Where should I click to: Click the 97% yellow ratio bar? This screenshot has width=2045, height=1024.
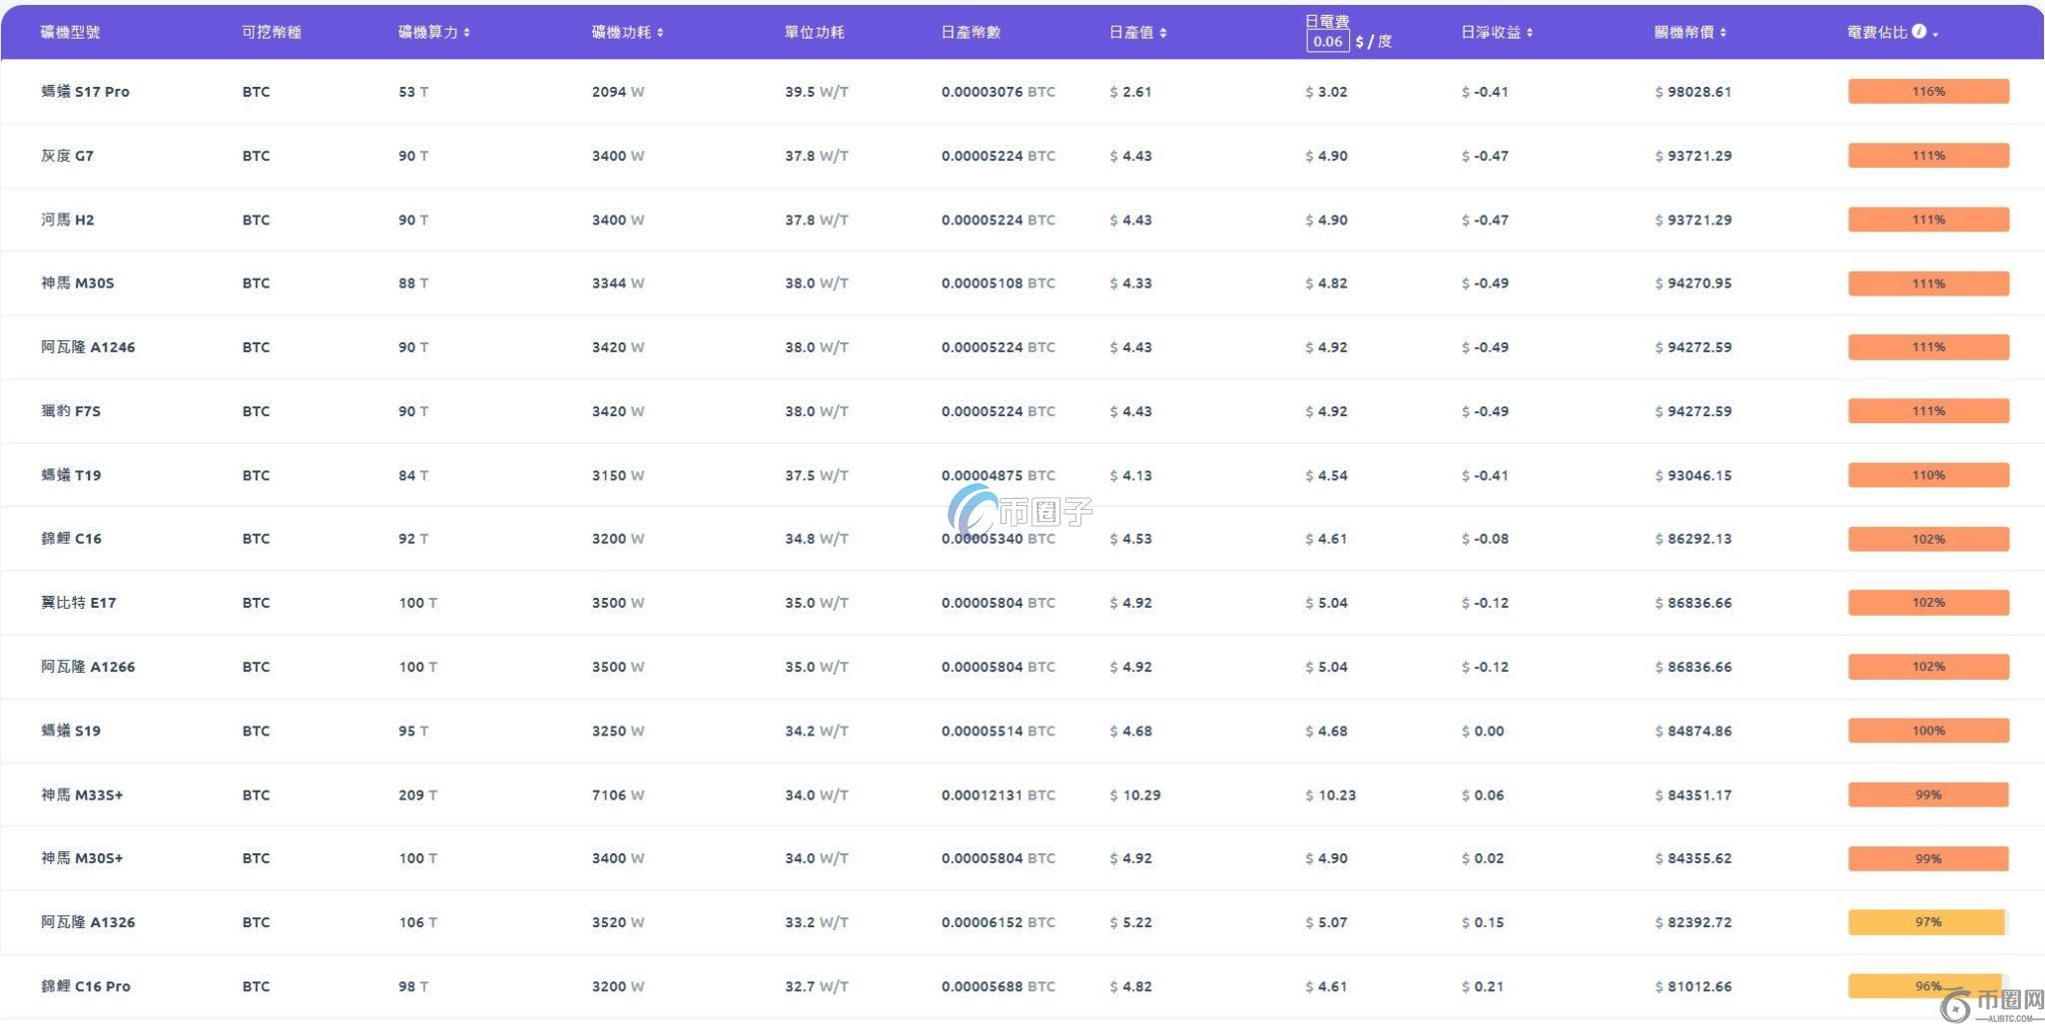(x=1927, y=922)
